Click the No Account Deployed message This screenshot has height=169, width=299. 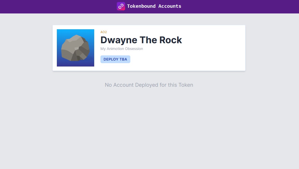click(149, 85)
